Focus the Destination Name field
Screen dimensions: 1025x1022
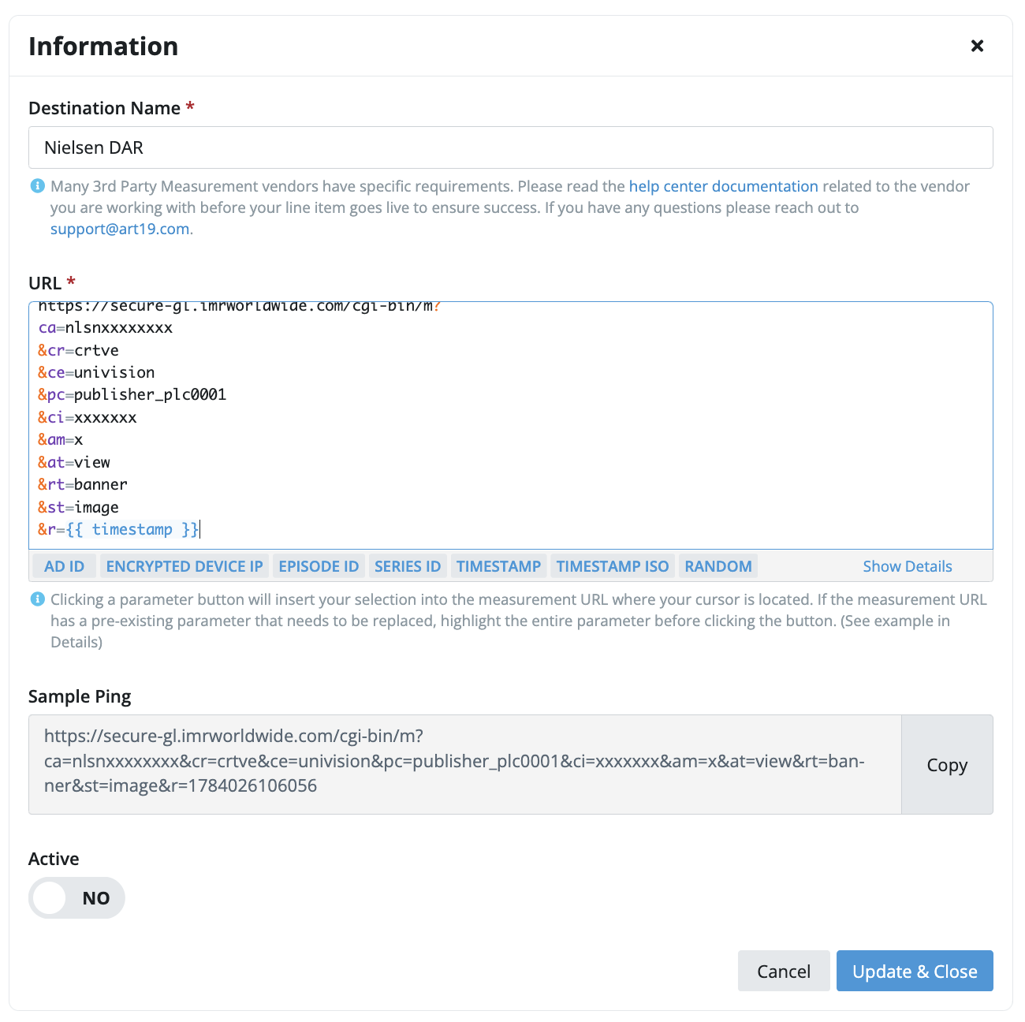point(511,147)
